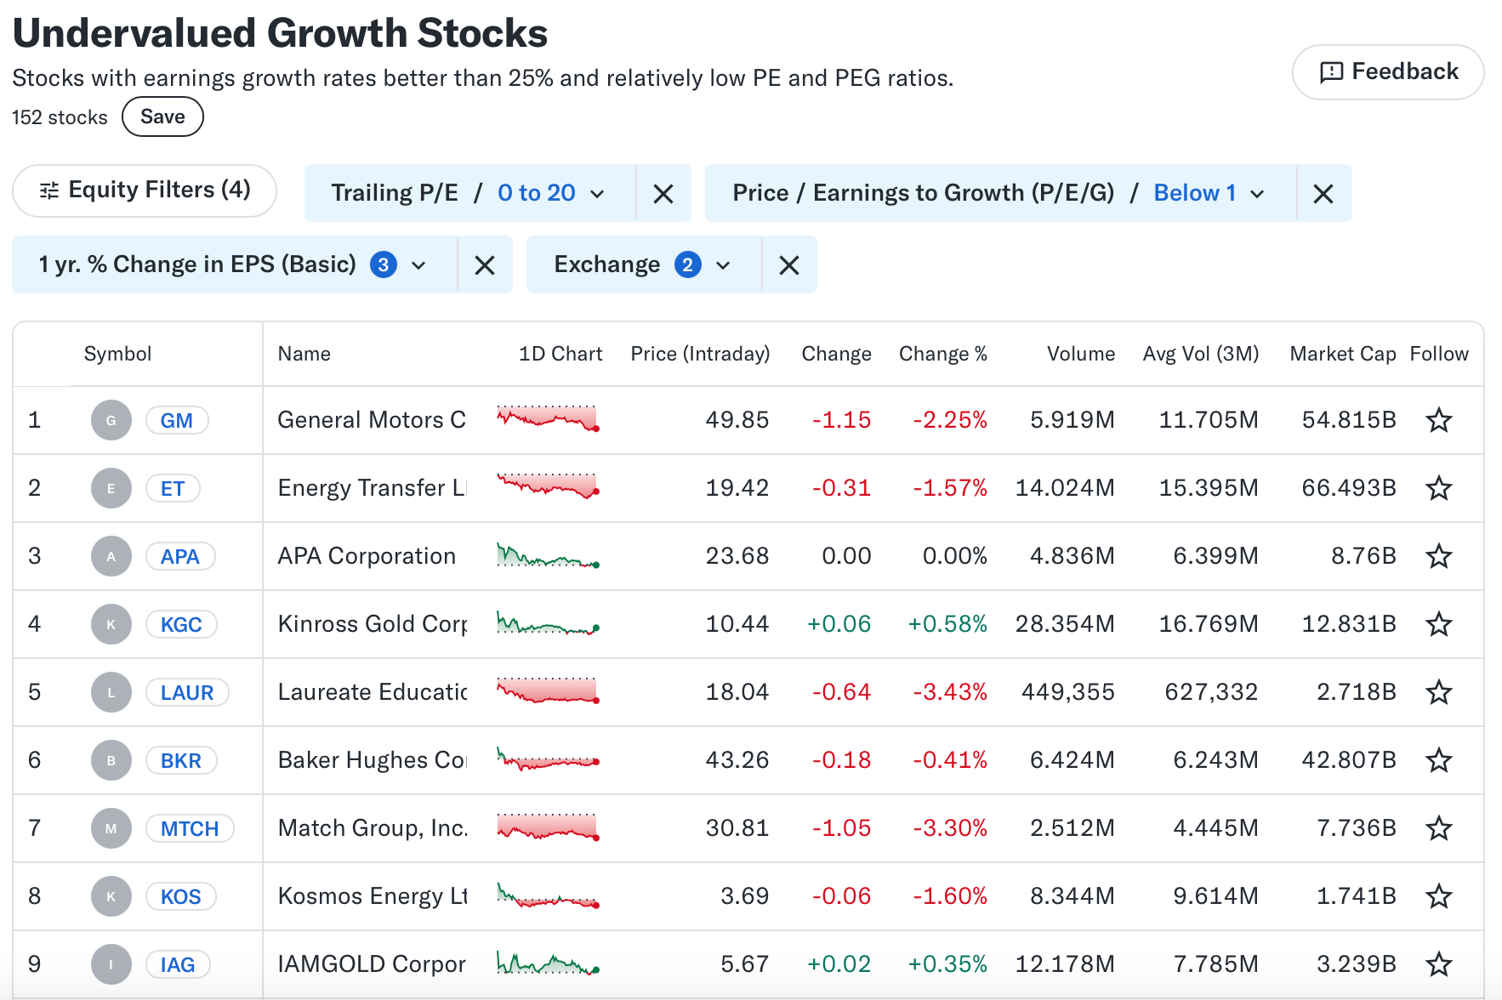Click the ET company logo avatar
The width and height of the screenshot is (1502, 1000).
111,488
